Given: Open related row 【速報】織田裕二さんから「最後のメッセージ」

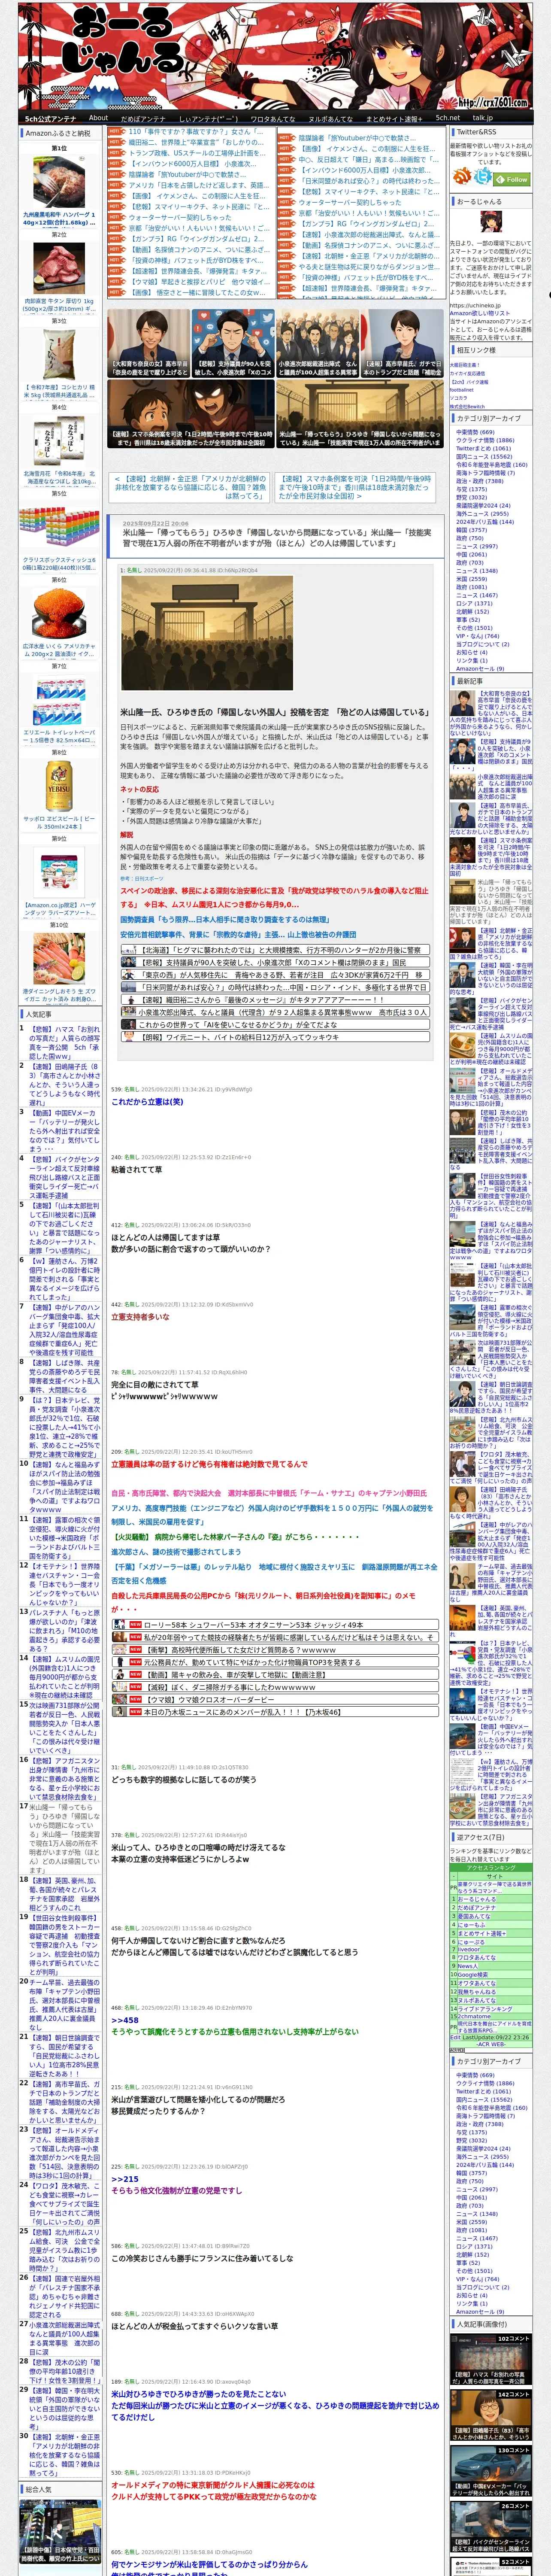Looking at the screenshot, I should 275,999.
